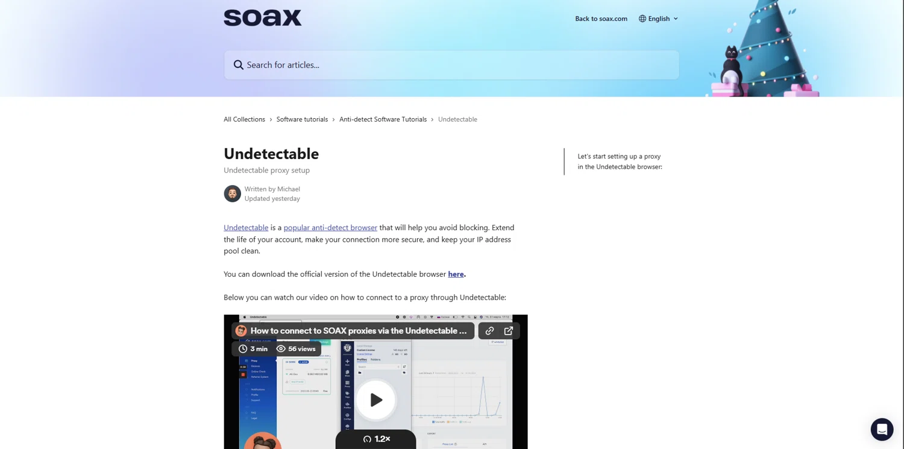The width and height of the screenshot is (904, 449).
Task: Click the SOAX logo
Action: pos(262,18)
